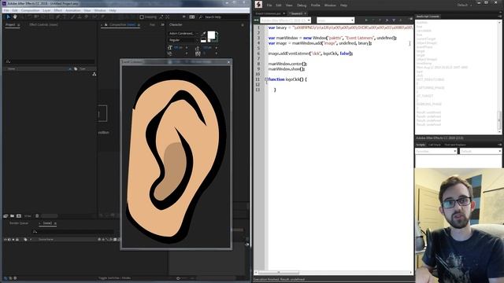The width and height of the screenshot is (504, 283).
Task: Open the engine dropdown showing main
Action: click(335, 20)
